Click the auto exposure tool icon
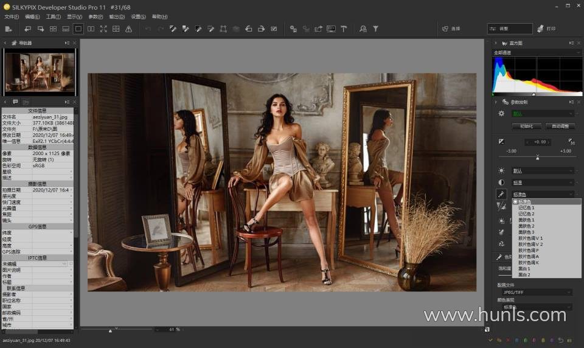 click(x=571, y=142)
